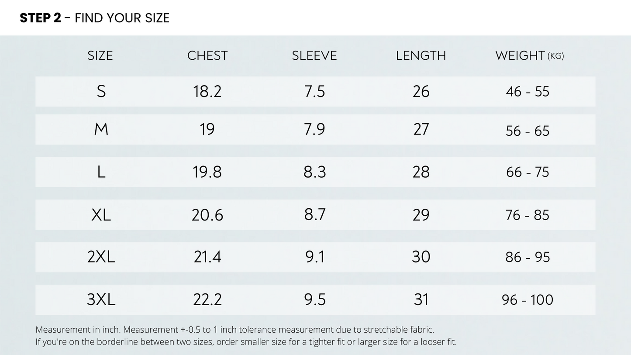Click the CHEST column header

[207, 56]
